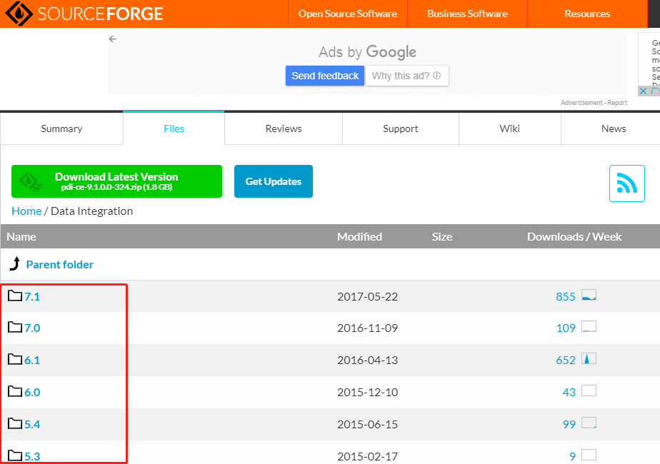Click the 109 downloads count
Viewport: 660px width, 464px height.
tap(566, 328)
